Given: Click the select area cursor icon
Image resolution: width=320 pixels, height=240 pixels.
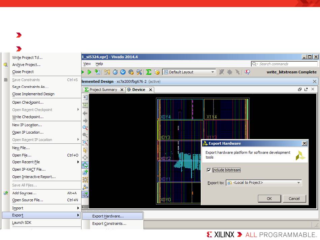Looking at the screenshot, I should (x=85, y=150).
